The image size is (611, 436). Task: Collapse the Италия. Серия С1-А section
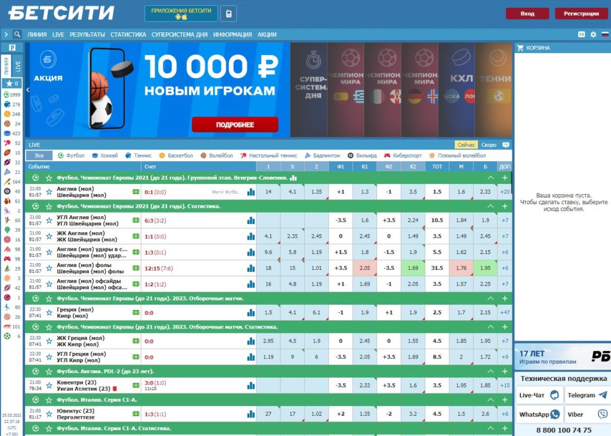490,400
